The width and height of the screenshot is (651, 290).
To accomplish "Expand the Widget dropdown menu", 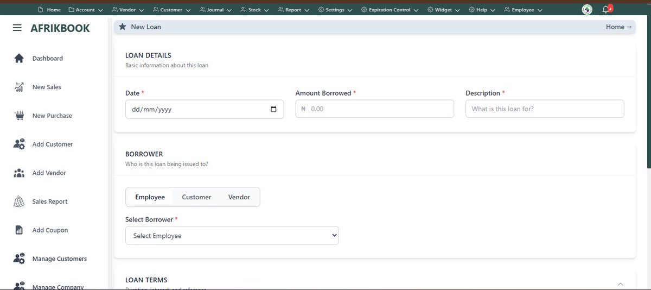I will coord(443,10).
